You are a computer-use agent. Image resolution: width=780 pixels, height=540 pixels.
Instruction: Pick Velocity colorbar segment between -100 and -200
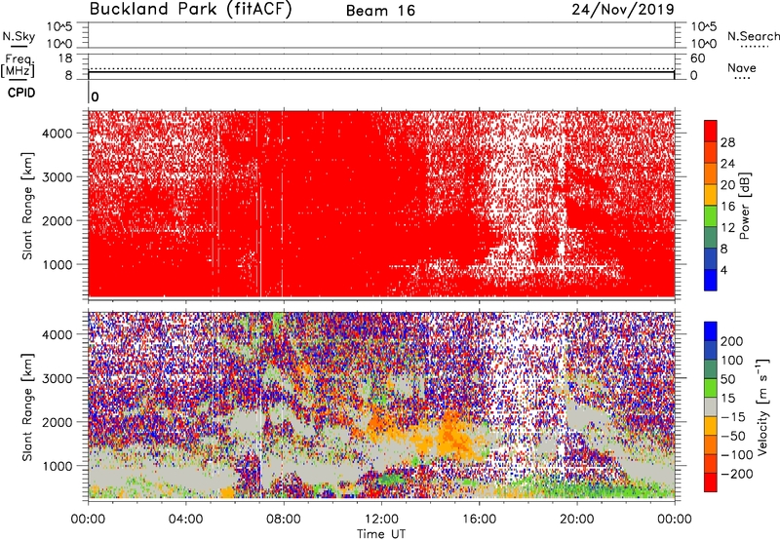tap(711, 464)
